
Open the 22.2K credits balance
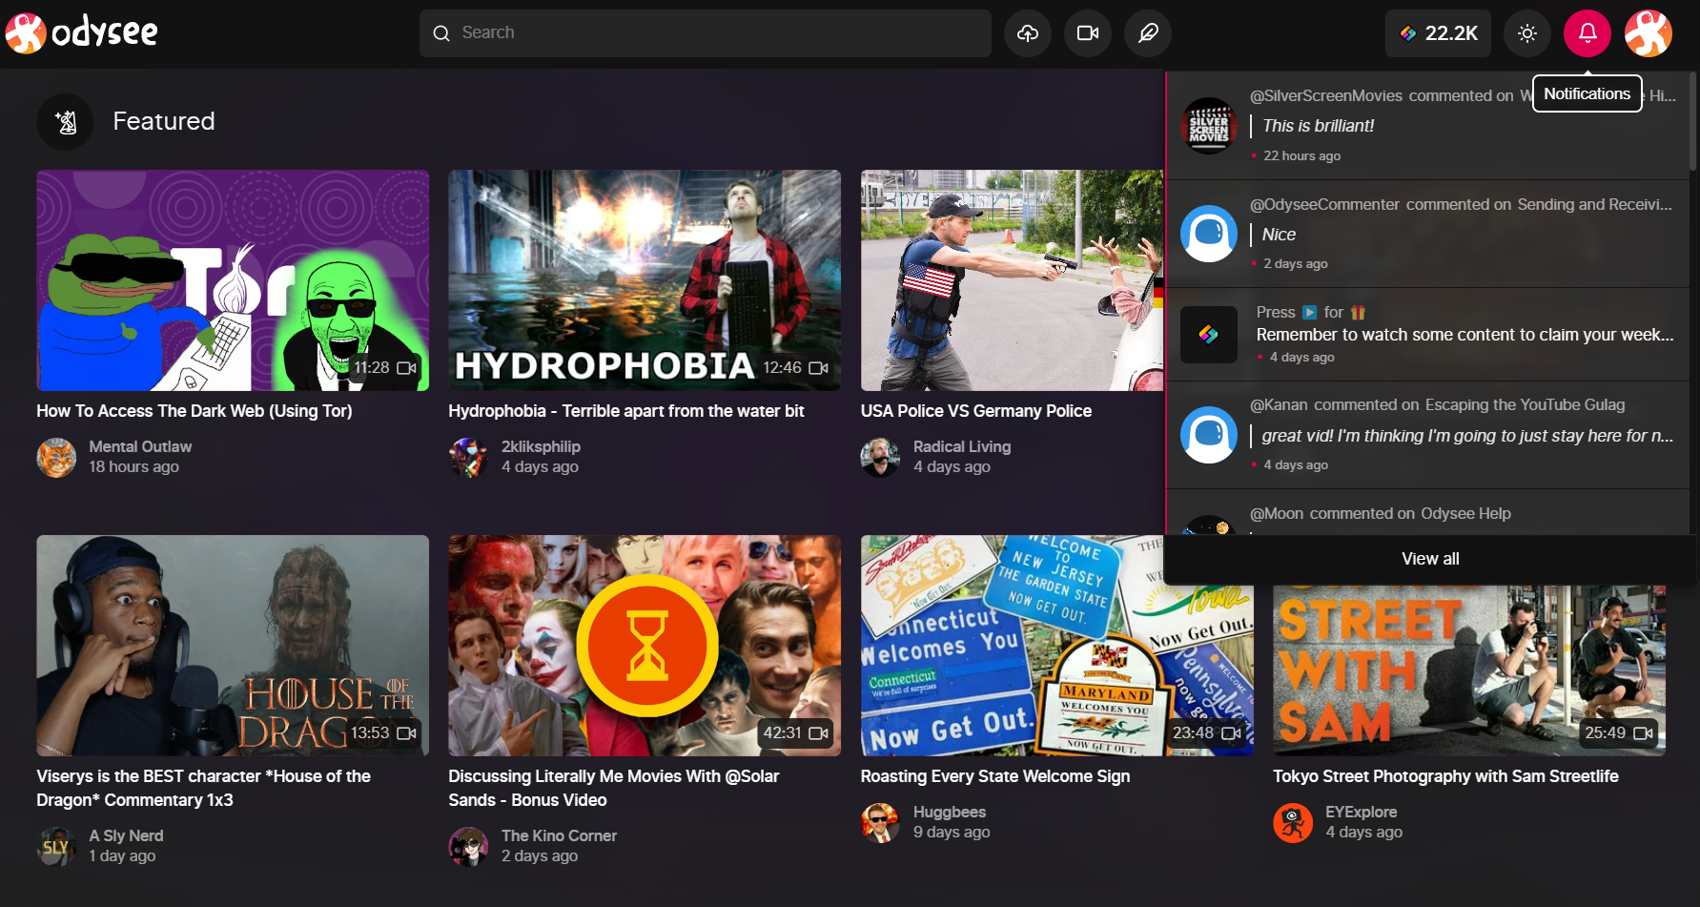tap(1438, 33)
